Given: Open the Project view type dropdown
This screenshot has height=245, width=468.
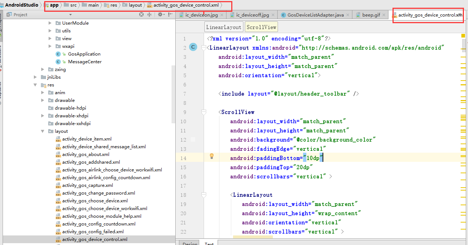Looking at the screenshot, I should 70,15.
